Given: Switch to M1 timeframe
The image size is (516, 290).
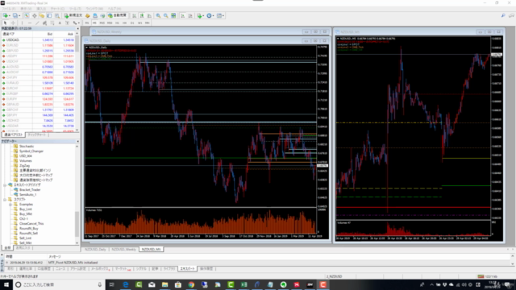Looking at the screenshot, I should click(87, 23).
